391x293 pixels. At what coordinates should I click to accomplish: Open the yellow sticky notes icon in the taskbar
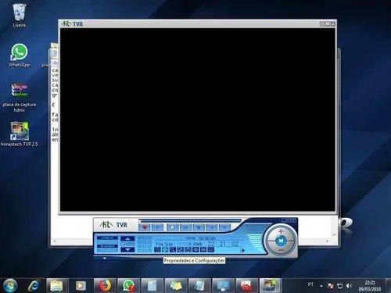pyautogui.click(x=176, y=286)
